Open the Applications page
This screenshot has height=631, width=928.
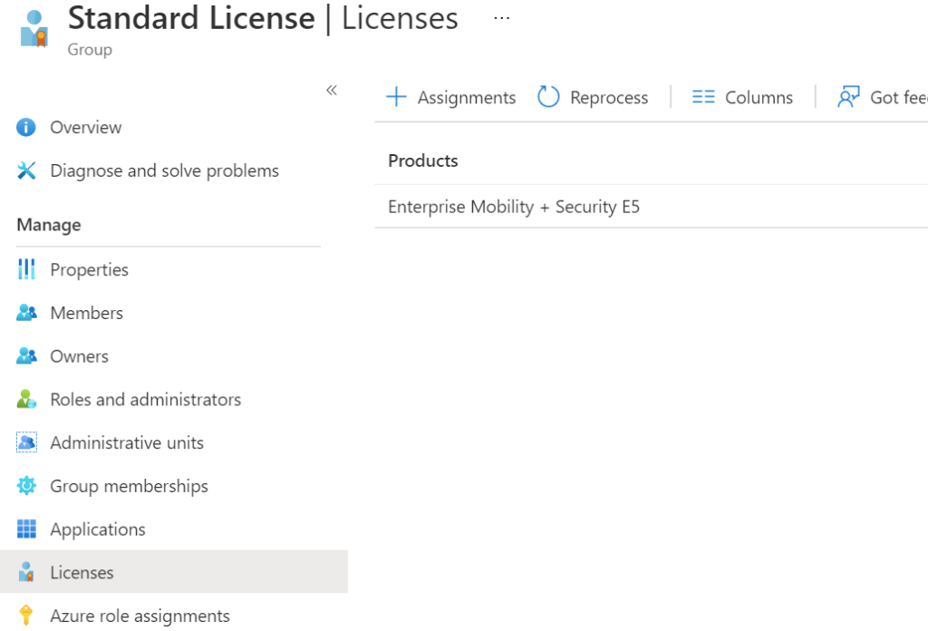point(98,529)
